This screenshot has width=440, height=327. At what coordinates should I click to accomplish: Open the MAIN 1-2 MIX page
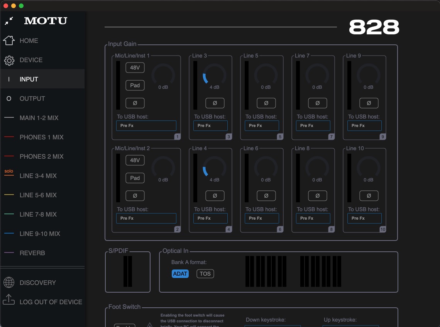(x=43, y=118)
